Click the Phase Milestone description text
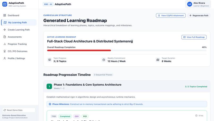Screen dimensions: 214x121 106,104
